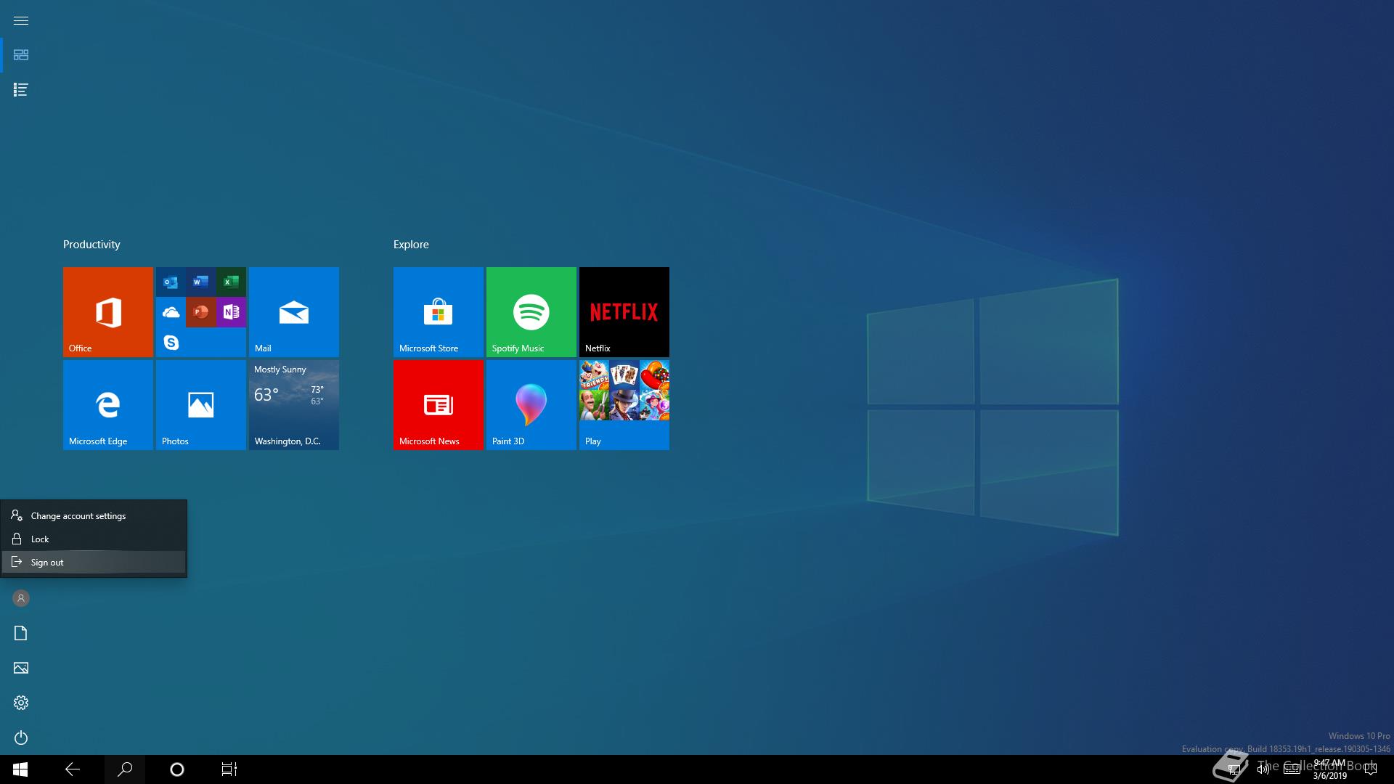
Task: Click the Windows Start button
Action: (x=20, y=769)
